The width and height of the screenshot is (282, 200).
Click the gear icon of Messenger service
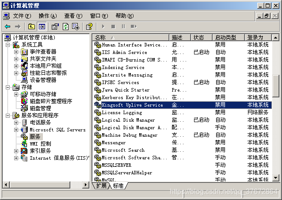(x=98, y=142)
